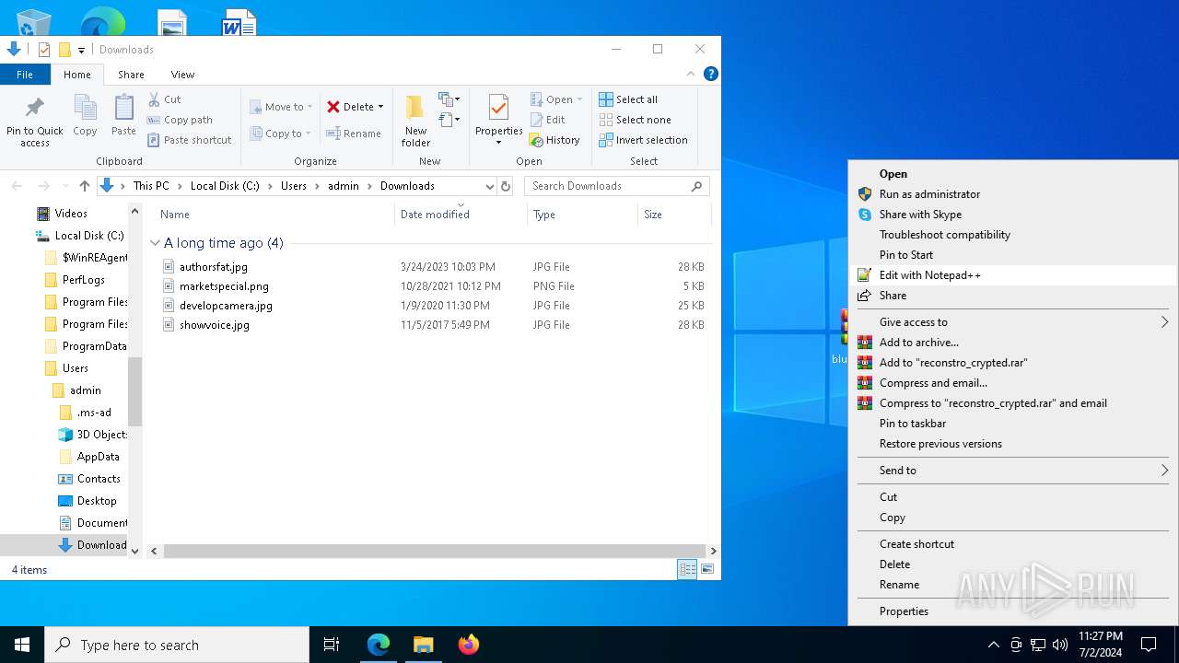Click search magnifier in Search Downloads
This screenshot has width=1179, height=663.
697,186
